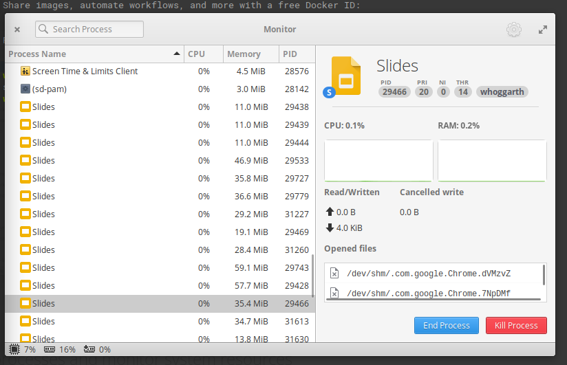This screenshot has height=365, width=567.
Task: Click the whoggarth user badge
Action: point(502,92)
